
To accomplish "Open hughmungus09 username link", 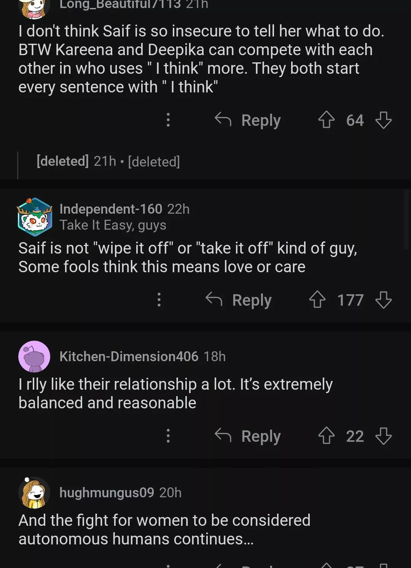I will pyautogui.click(x=107, y=493).
